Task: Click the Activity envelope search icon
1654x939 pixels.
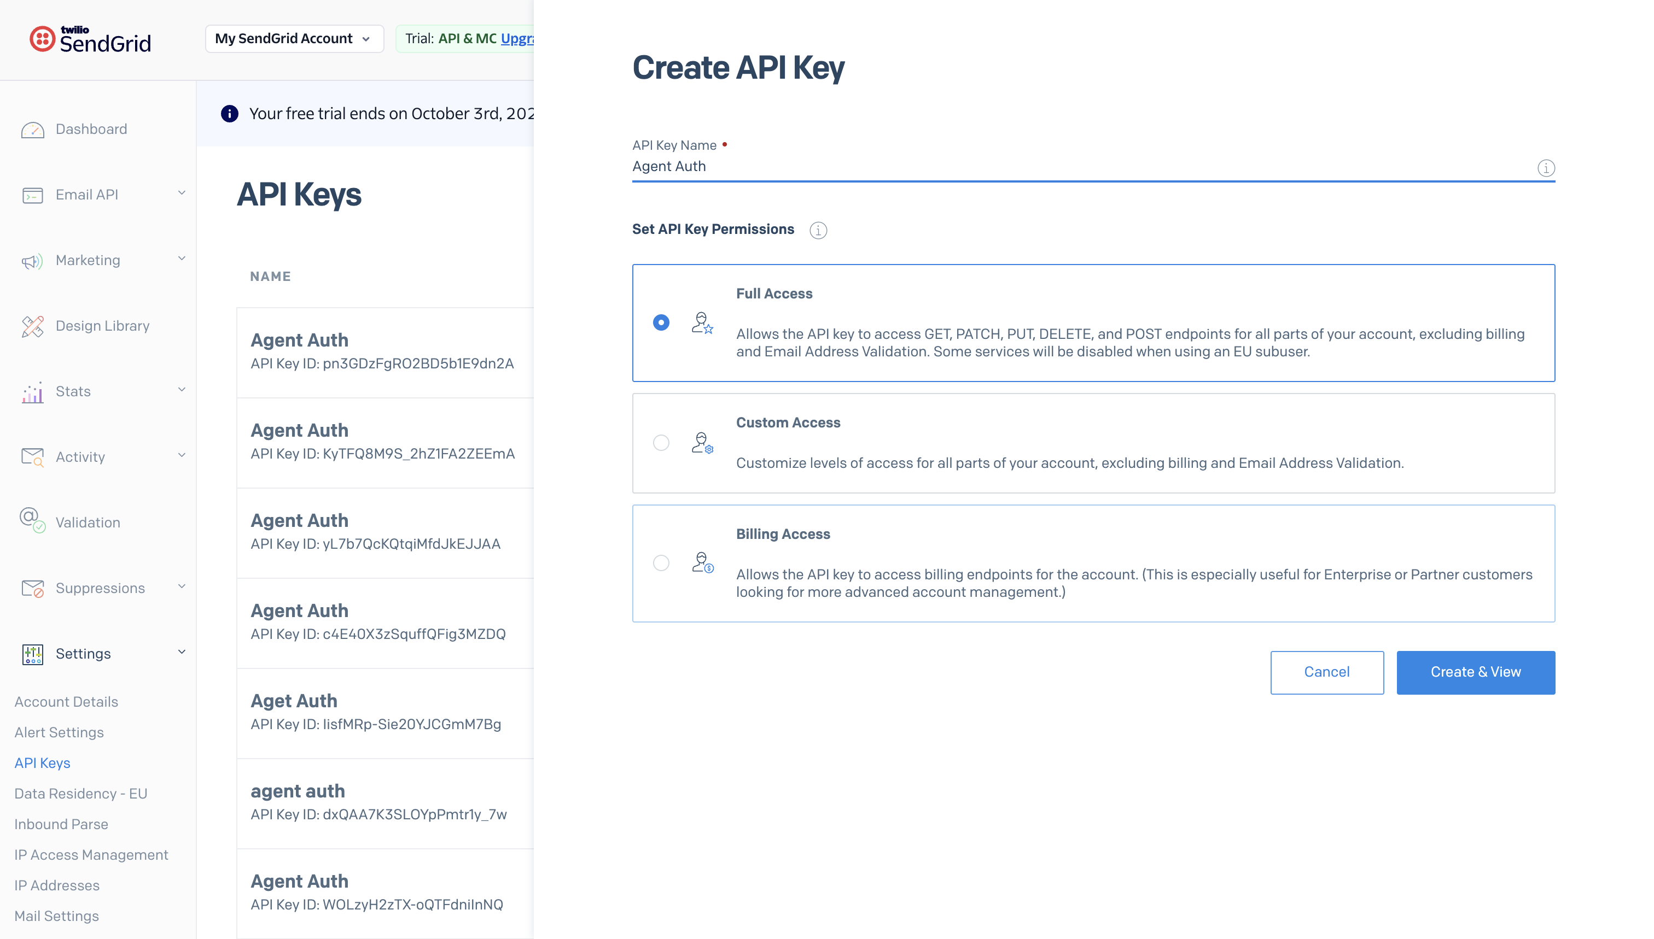Action: [32, 457]
